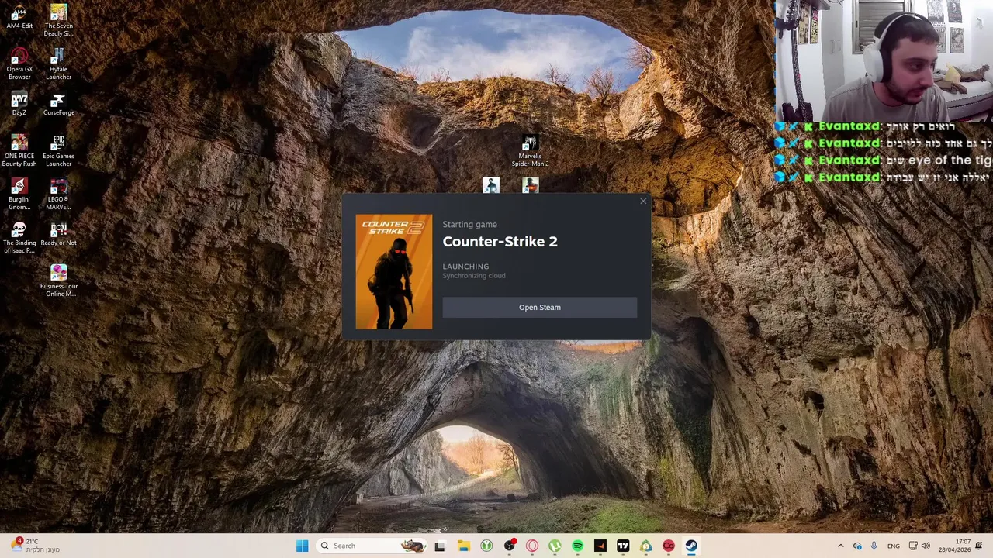Open OBS Studio from the taskbar
The image size is (993, 558).
509,546
